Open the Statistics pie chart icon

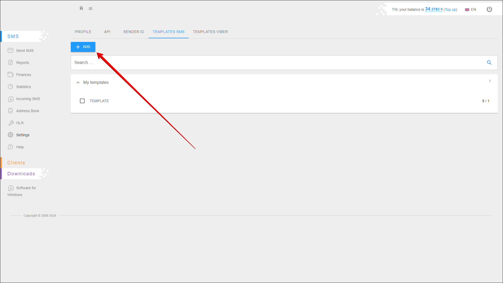pos(10,86)
